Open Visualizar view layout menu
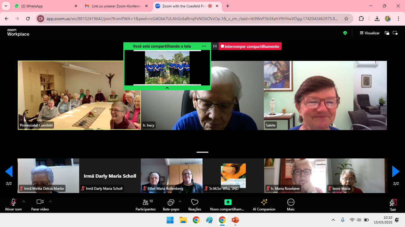This screenshot has height=227, width=405. [370, 33]
